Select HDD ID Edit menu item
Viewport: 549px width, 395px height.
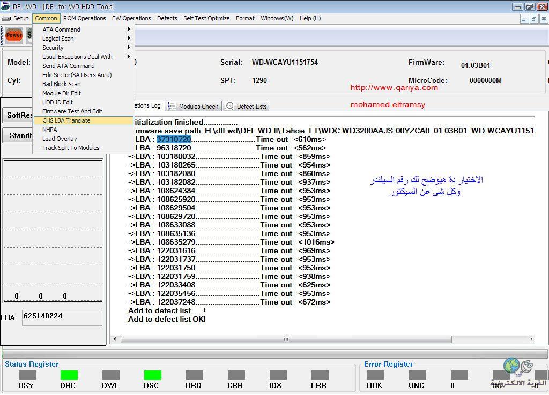(x=83, y=102)
